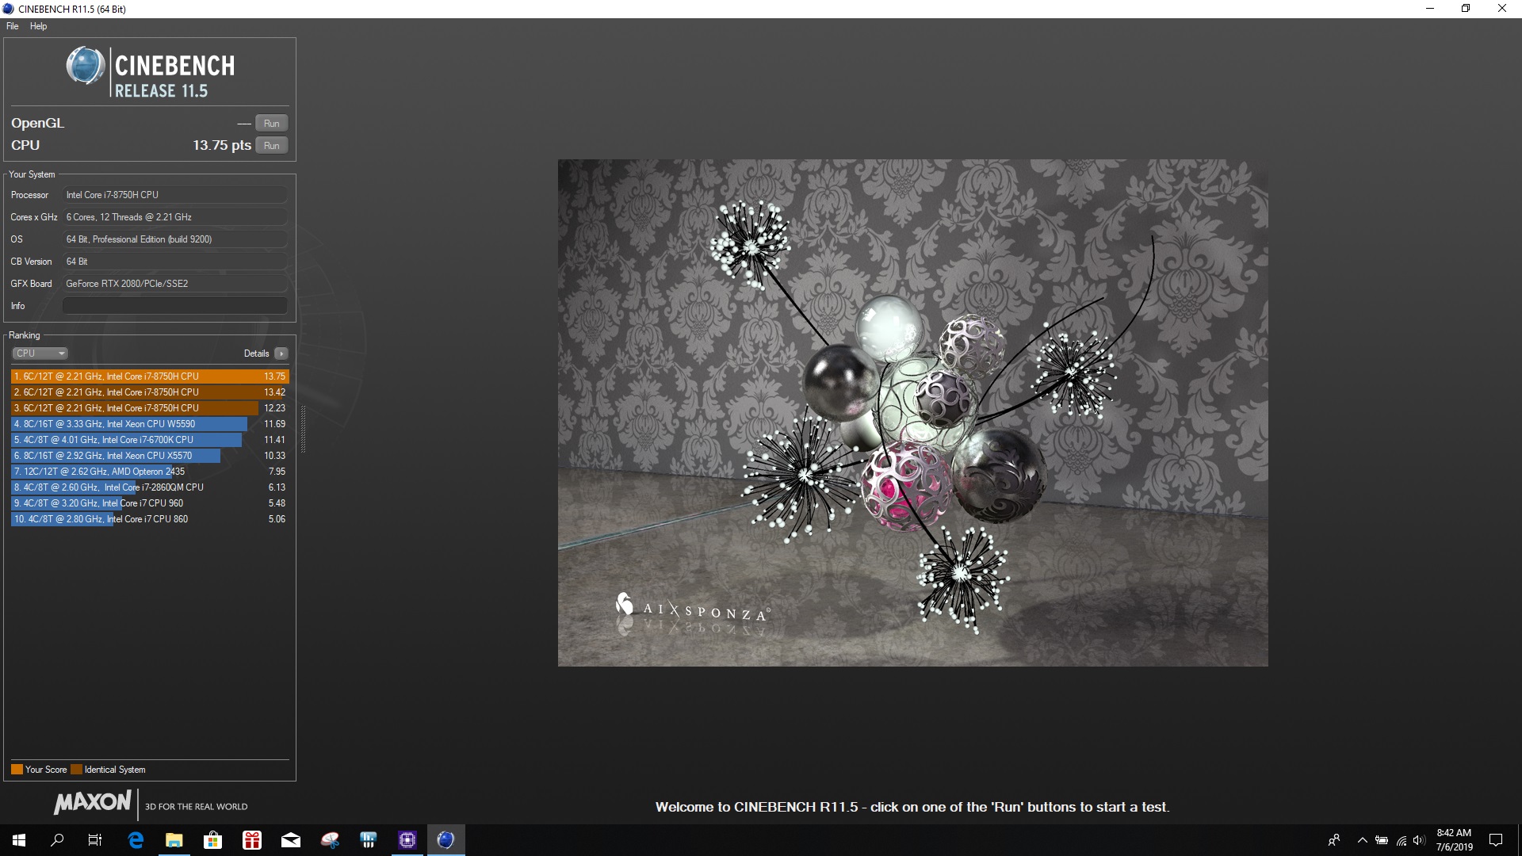Run the OpenGL benchmark test

coord(271,123)
